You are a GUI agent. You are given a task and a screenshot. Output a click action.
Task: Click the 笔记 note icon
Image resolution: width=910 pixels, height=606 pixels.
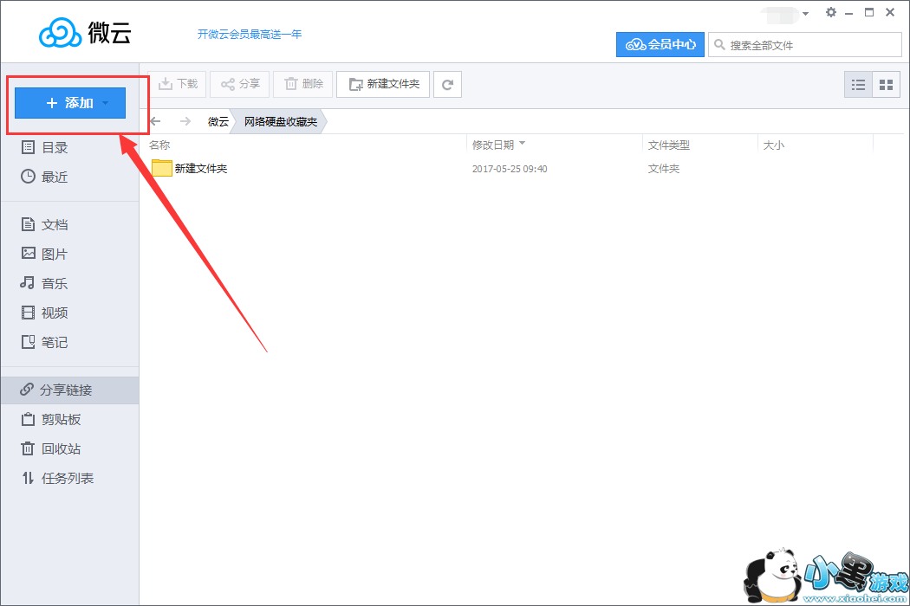pyautogui.click(x=28, y=342)
